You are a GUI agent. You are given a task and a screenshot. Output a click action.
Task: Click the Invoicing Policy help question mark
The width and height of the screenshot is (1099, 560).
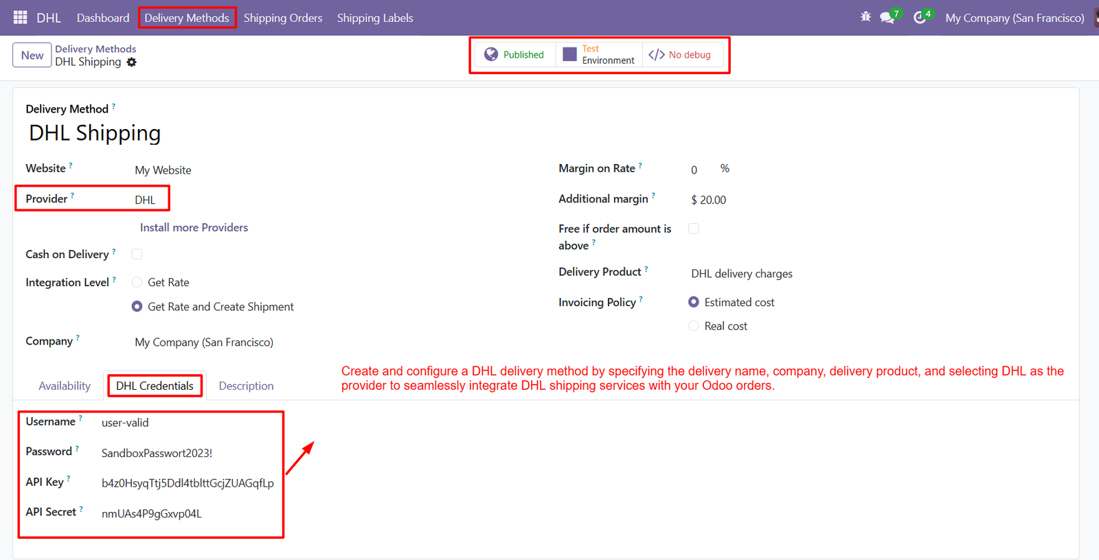pos(641,299)
